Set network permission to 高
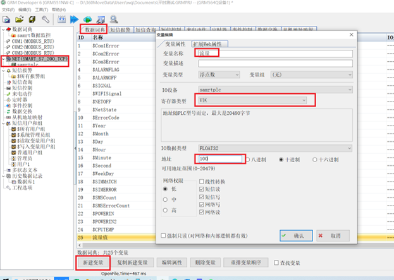Image resolution: width=394 pixels, height=280 pixels. [165, 210]
